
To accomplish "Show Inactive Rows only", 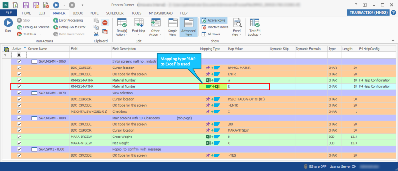I will coord(215,27).
